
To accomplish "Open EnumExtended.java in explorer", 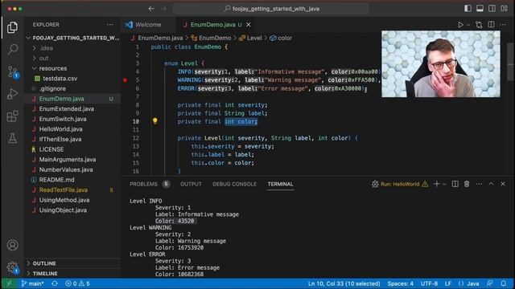I will pos(73,109).
